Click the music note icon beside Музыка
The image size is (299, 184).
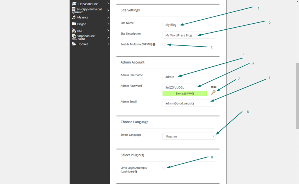coord(74,17)
